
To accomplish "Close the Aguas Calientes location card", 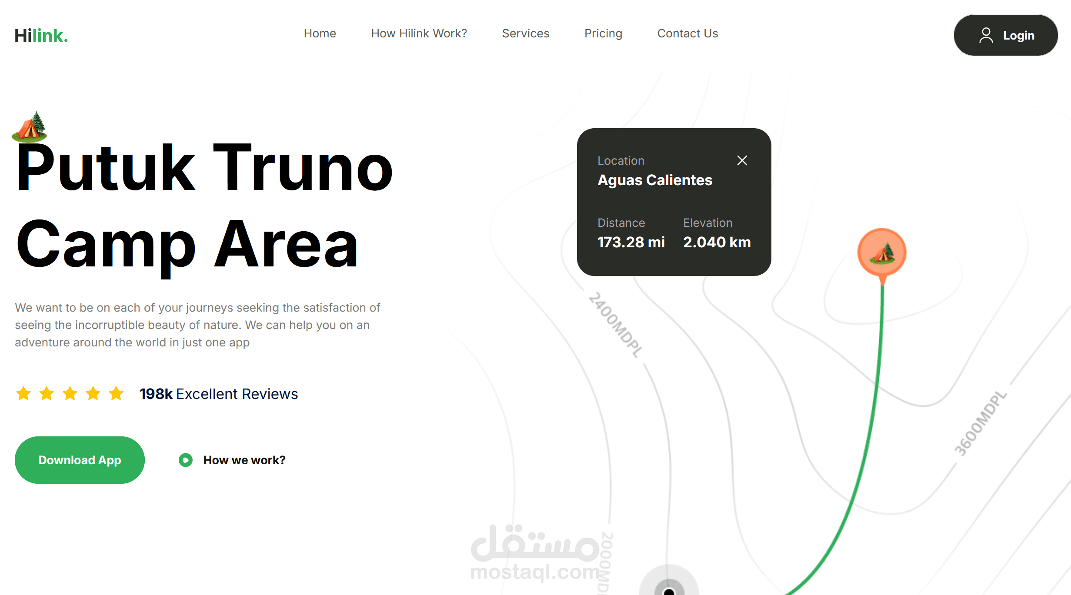I will (x=742, y=160).
